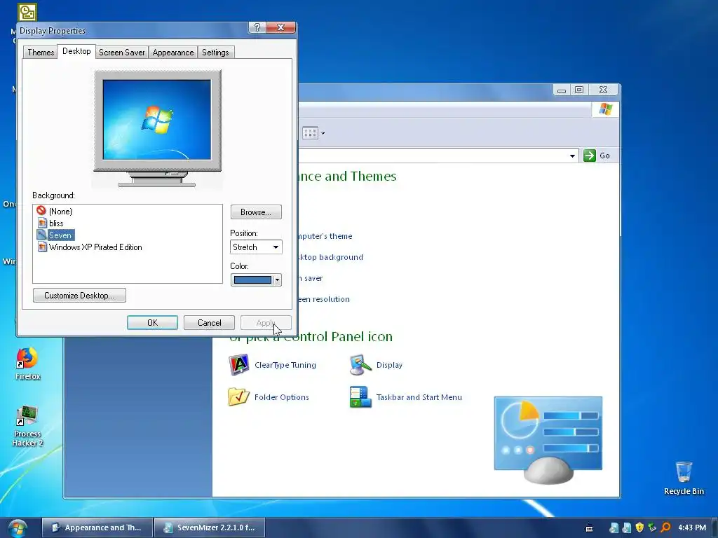The width and height of the screenshot is (718, 538).
Task: Click the green Go arrow icon
Action: [x=590, y=156]
